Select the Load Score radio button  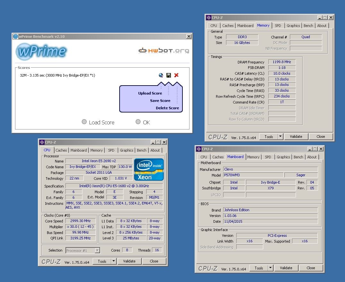[84, 122]
